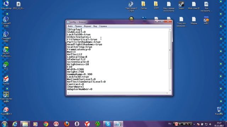Switch to the Notepad taskbar button

tap(118, 124)
